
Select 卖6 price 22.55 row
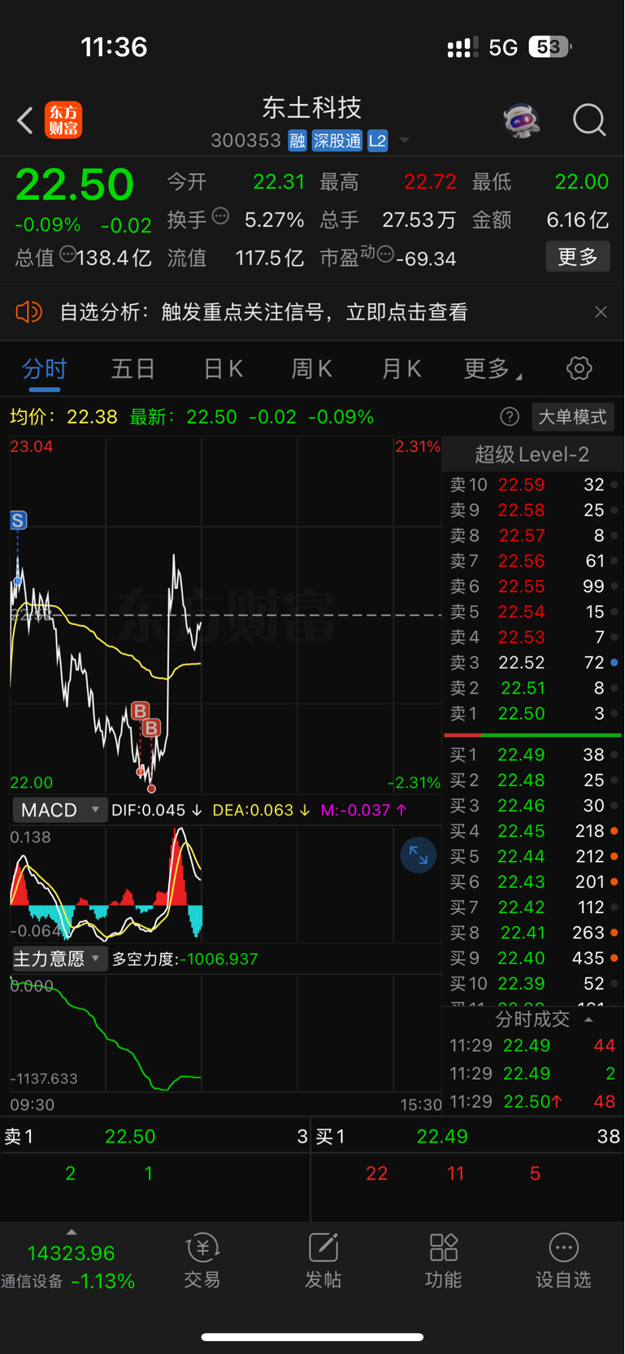point(533,586)
